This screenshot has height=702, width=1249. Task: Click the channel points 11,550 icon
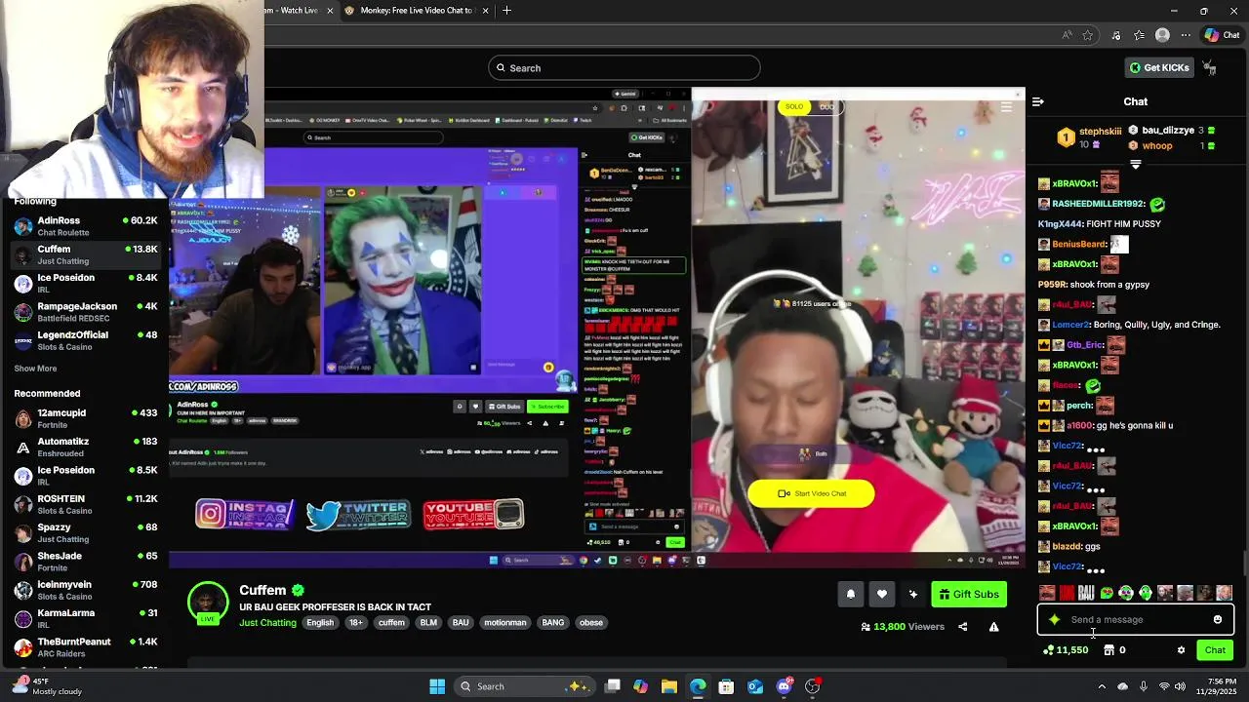click(x=1049, y=650)
